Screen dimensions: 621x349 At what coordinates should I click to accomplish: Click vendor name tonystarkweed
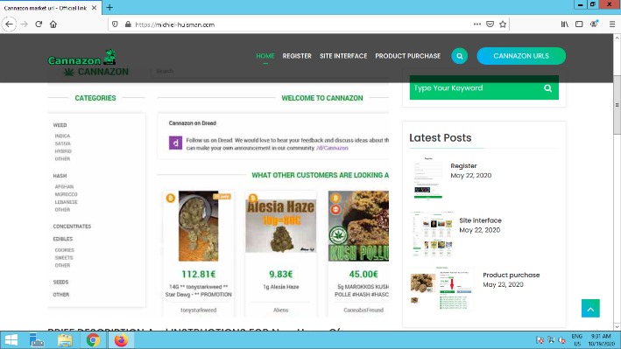click(199, 311)
